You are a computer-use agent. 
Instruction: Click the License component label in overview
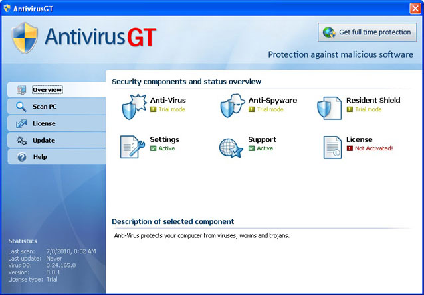click(360, 139)
